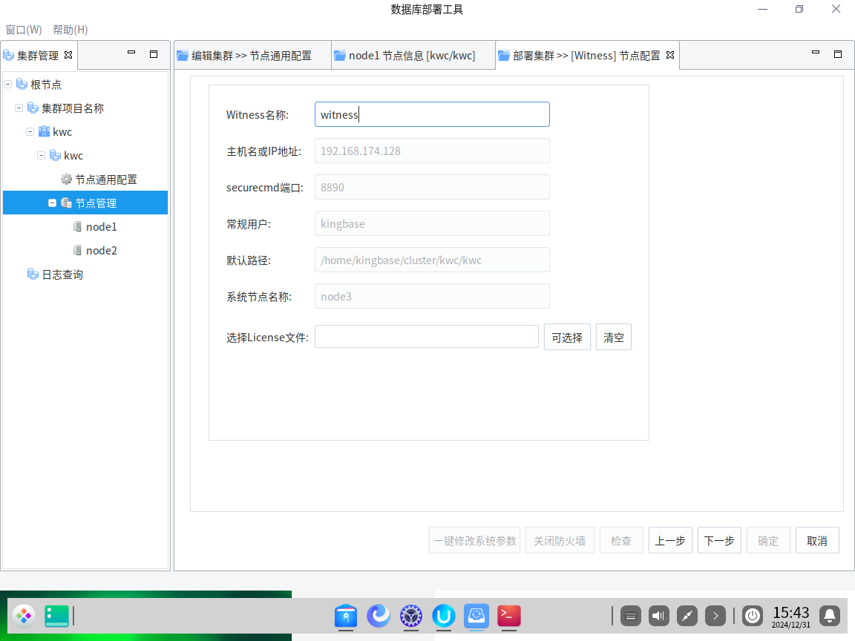Viewport: 855px width, 641px height.
Task: Select node1 in the cluster tree
Action: tap(101, 227)
